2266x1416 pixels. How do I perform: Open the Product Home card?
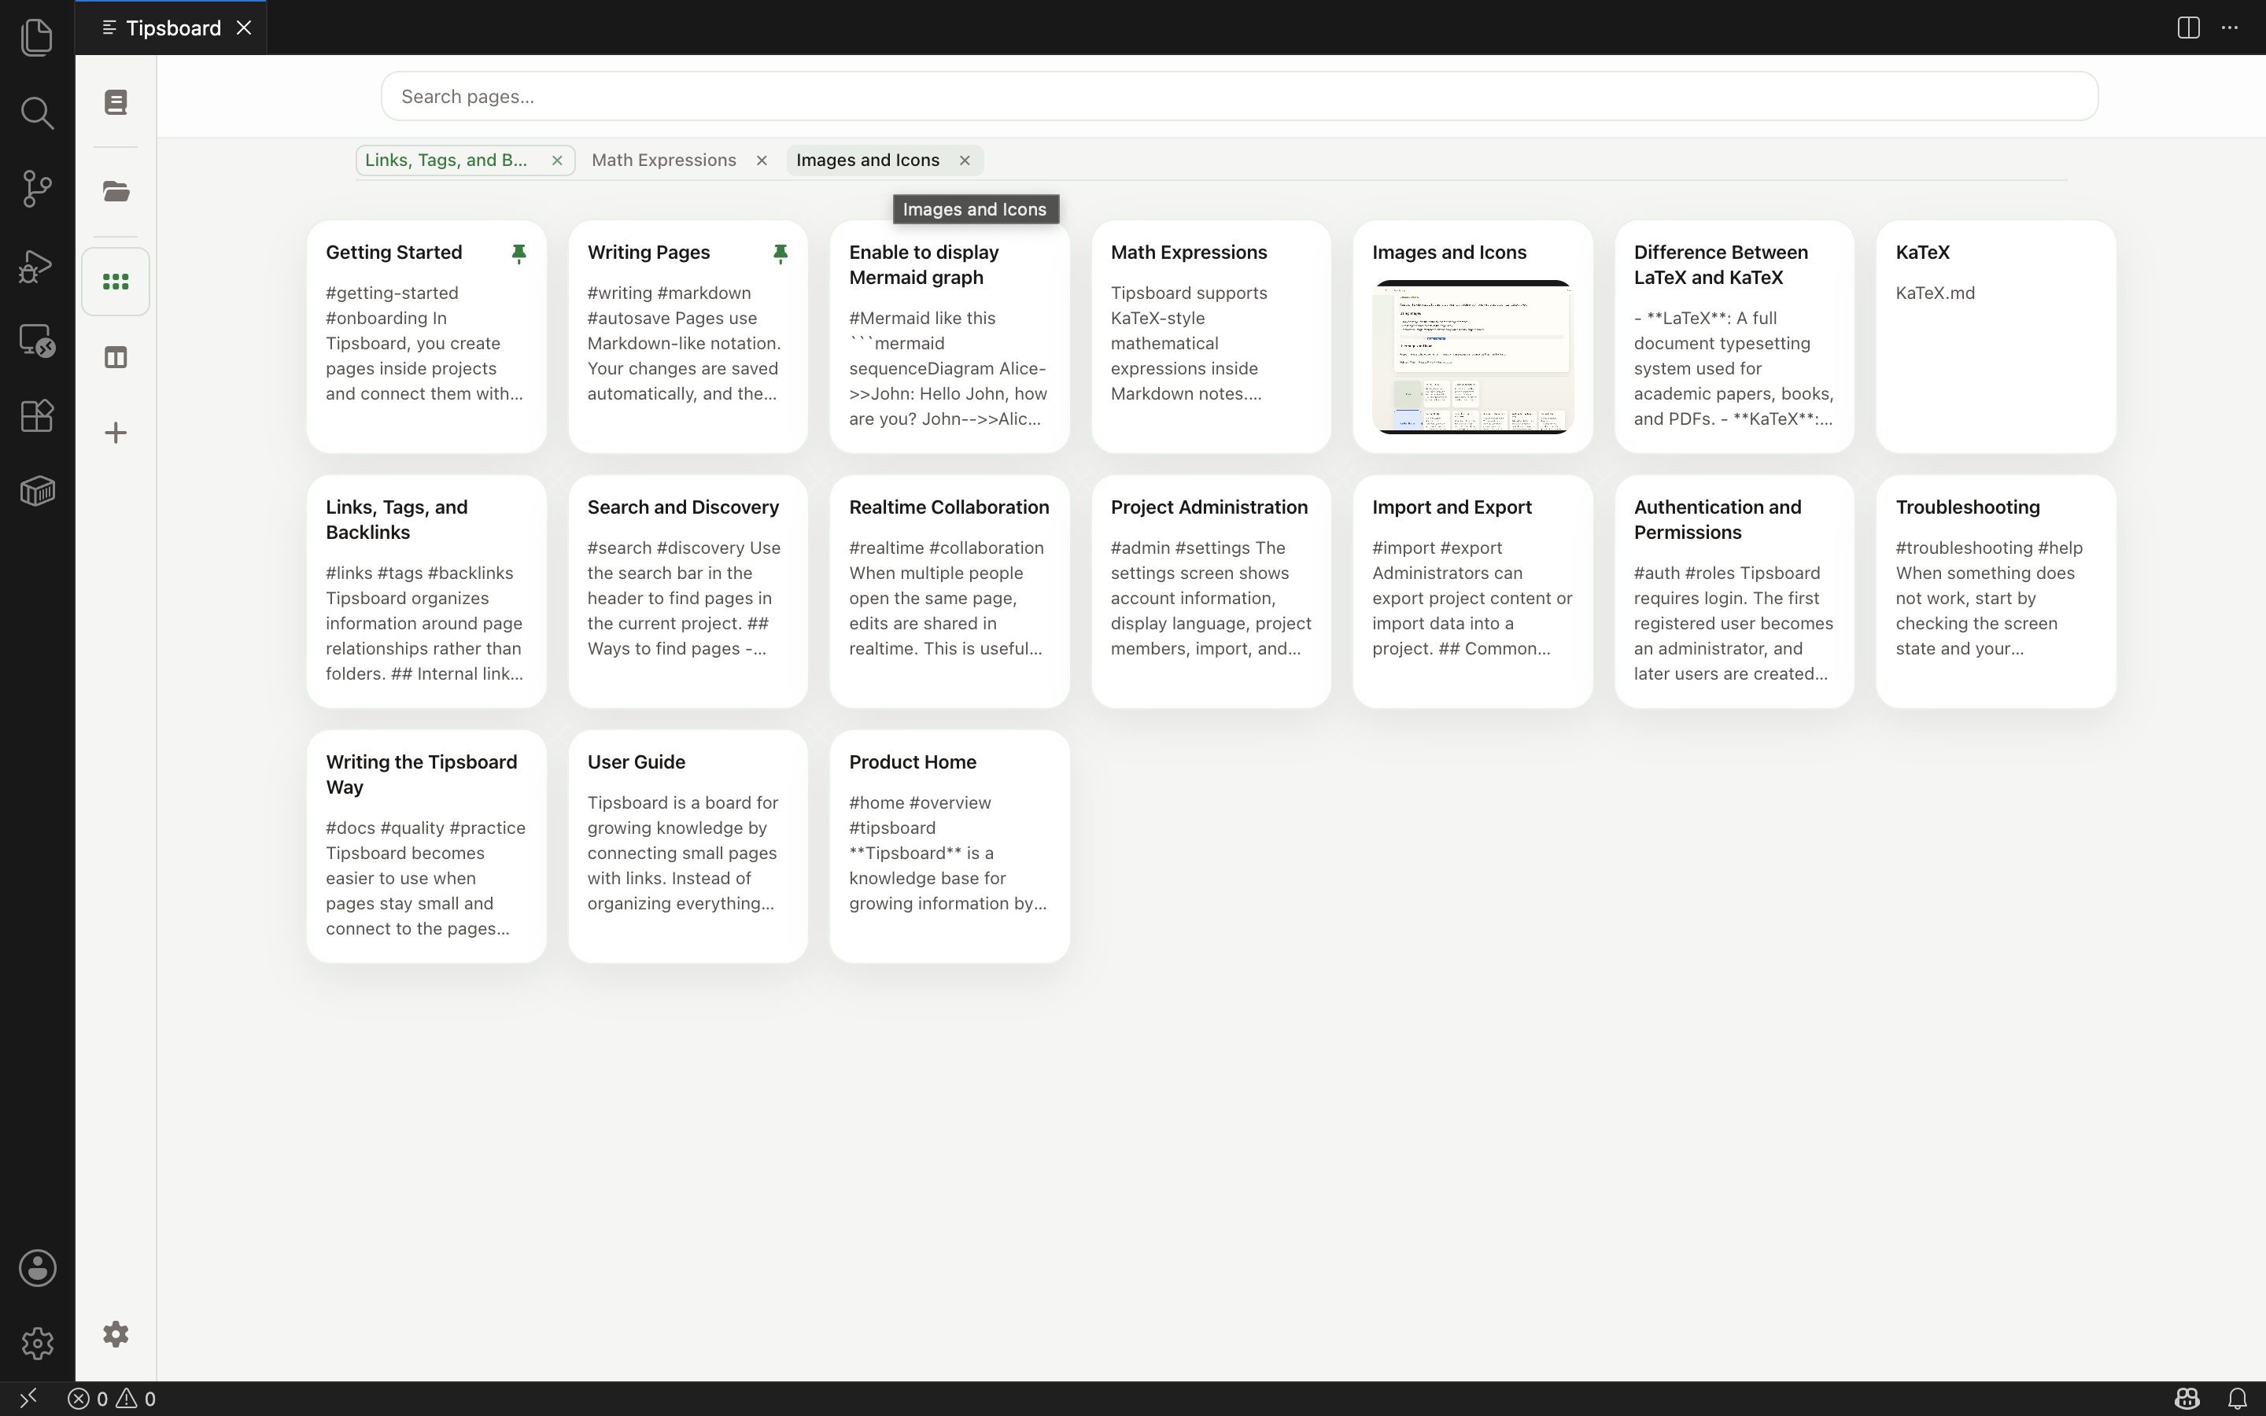950,846
